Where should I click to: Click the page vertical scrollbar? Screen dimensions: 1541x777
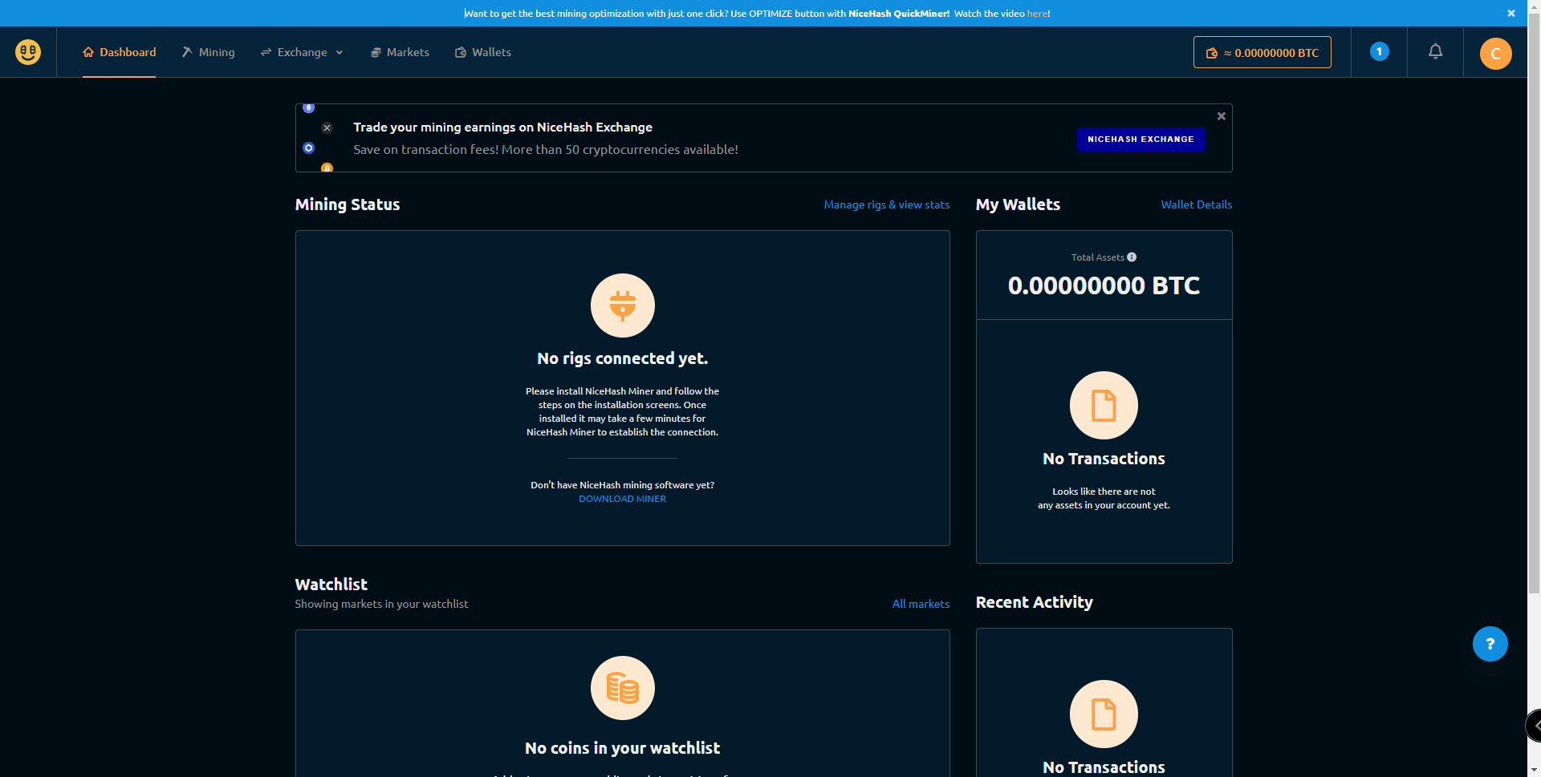[x=1534, y=321]
